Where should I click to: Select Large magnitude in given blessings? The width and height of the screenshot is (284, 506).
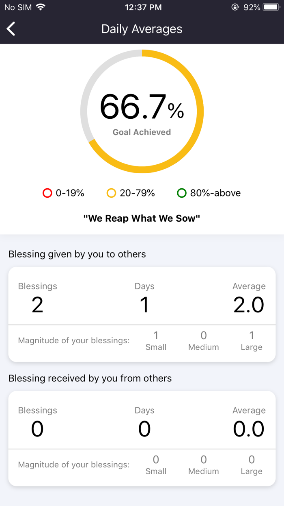click(x=252, y=341)
